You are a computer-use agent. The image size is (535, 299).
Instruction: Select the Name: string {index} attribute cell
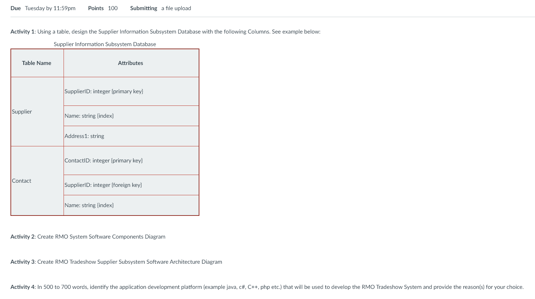89,116
